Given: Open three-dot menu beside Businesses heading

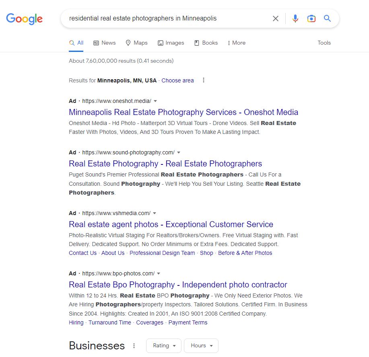Looking at the screenshot, I should tap(134, 346).
